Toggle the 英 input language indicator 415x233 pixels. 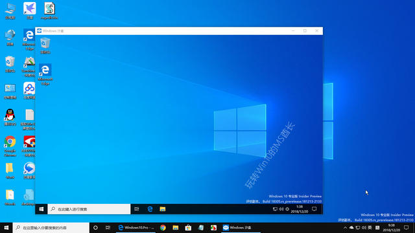370,227
